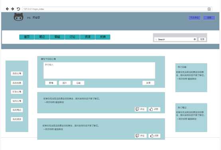Click the thumbs-up icon on the first post
The width and height of the screenshot is (221, 150).
151,109
